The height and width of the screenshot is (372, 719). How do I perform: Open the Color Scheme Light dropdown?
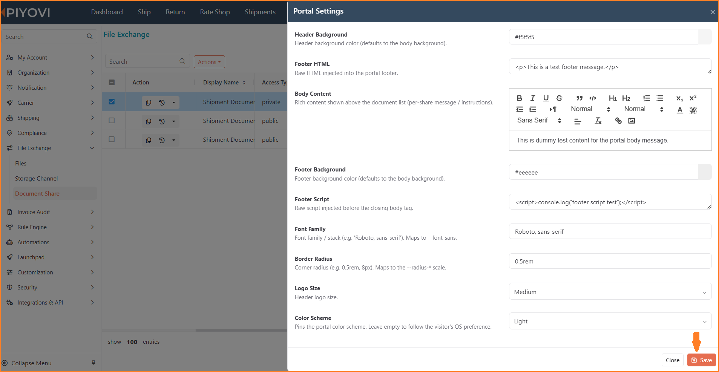[x=610, y=321]
